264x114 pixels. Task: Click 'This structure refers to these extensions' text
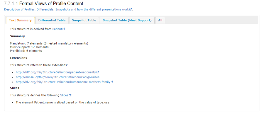pos(39,65)
